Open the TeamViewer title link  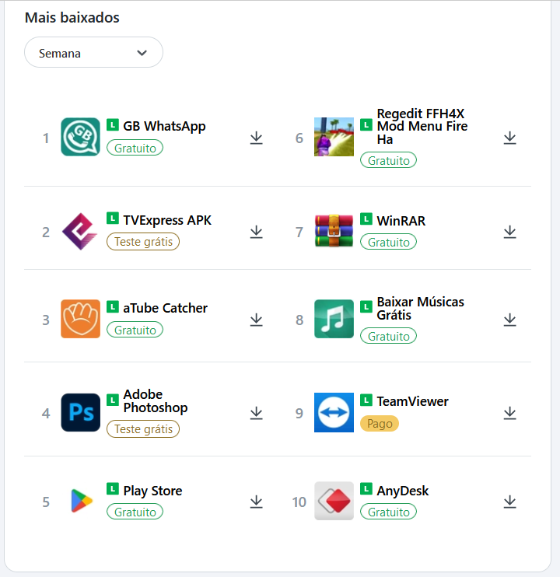click(412, 401)
